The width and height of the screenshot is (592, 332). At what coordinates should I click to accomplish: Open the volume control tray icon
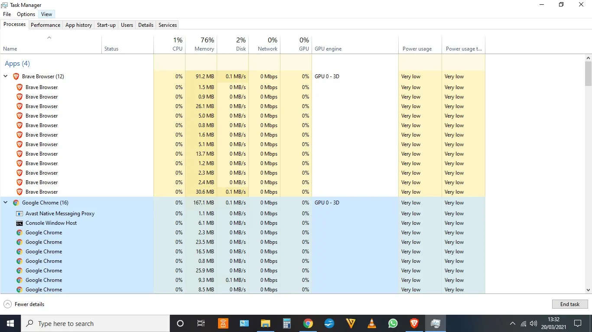(533, 323)
